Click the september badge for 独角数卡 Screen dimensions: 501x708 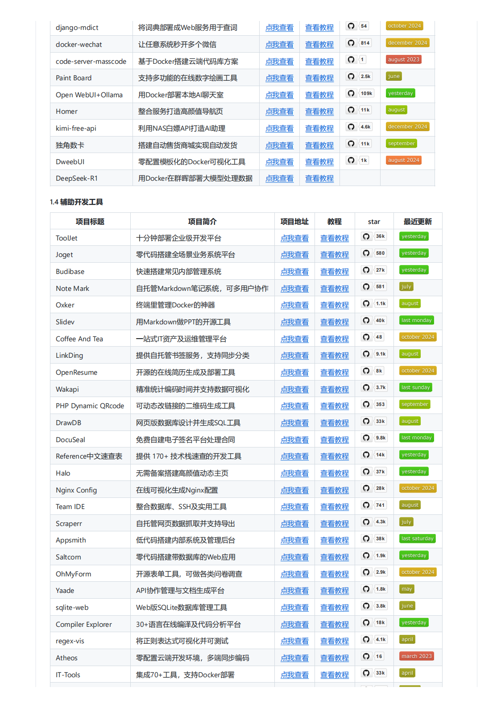pos(402,143)
